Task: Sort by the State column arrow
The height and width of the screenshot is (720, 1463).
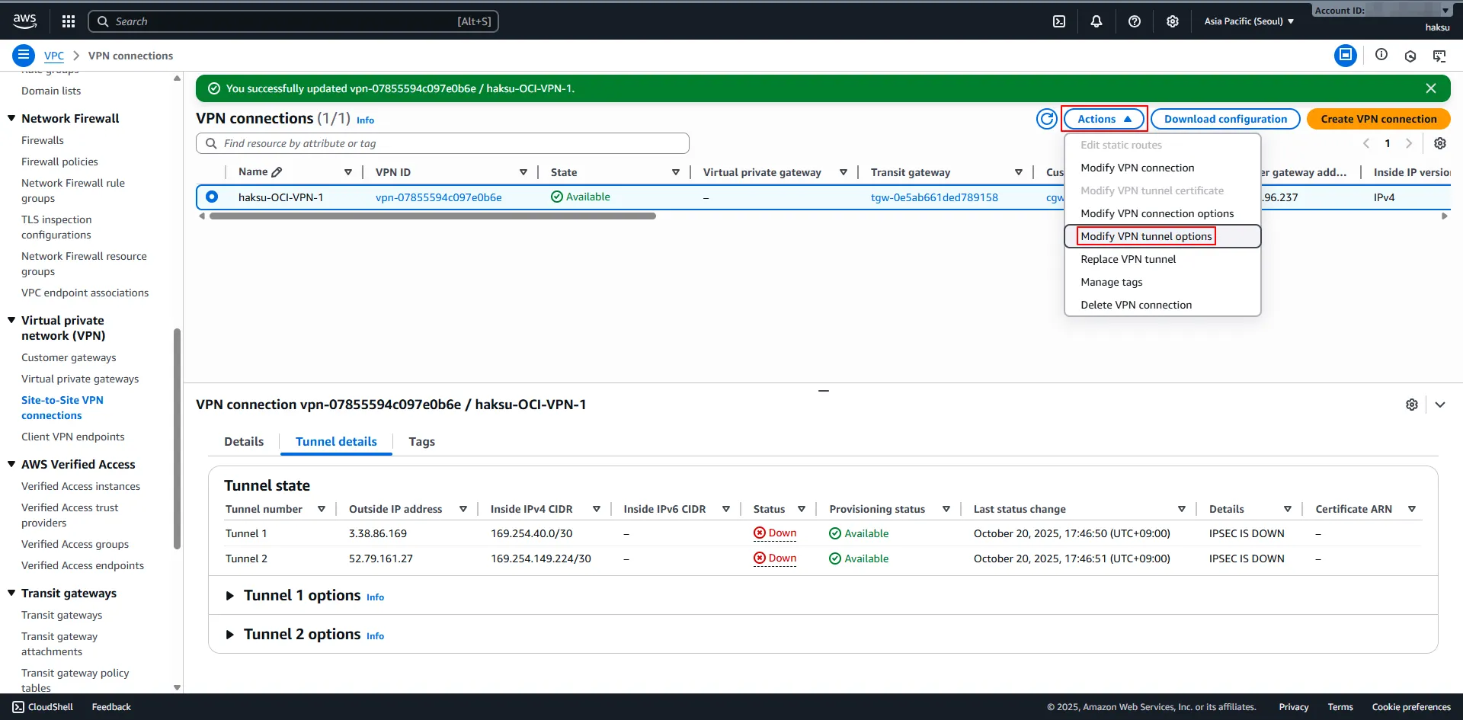Action: (x=676, y=172)
